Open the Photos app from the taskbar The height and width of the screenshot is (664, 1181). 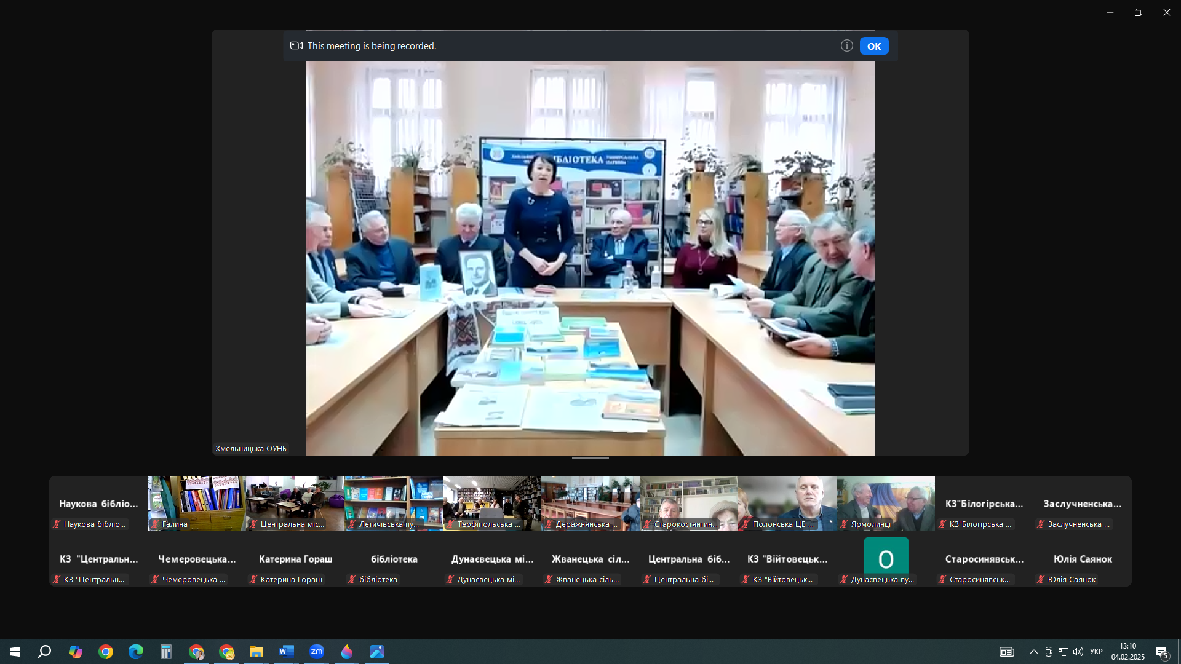pyautogui.click(x=377, y=652)
